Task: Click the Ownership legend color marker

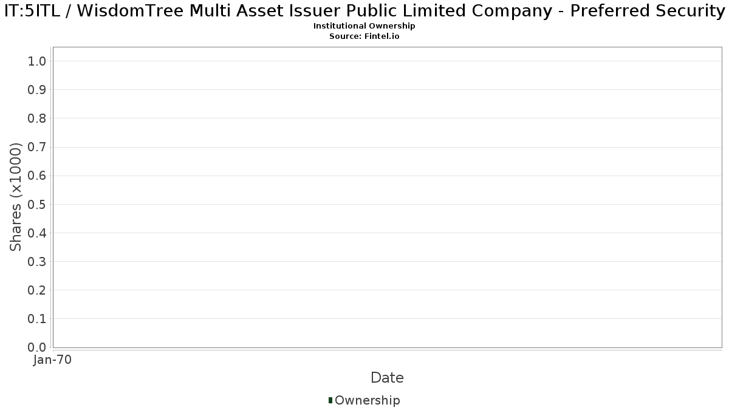Action: (330, 400)
